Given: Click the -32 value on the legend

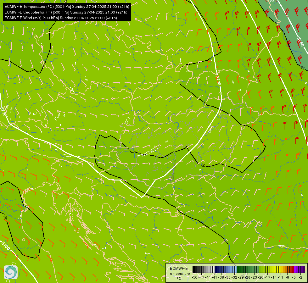Looking at the screenshot, I should (235, 277).
